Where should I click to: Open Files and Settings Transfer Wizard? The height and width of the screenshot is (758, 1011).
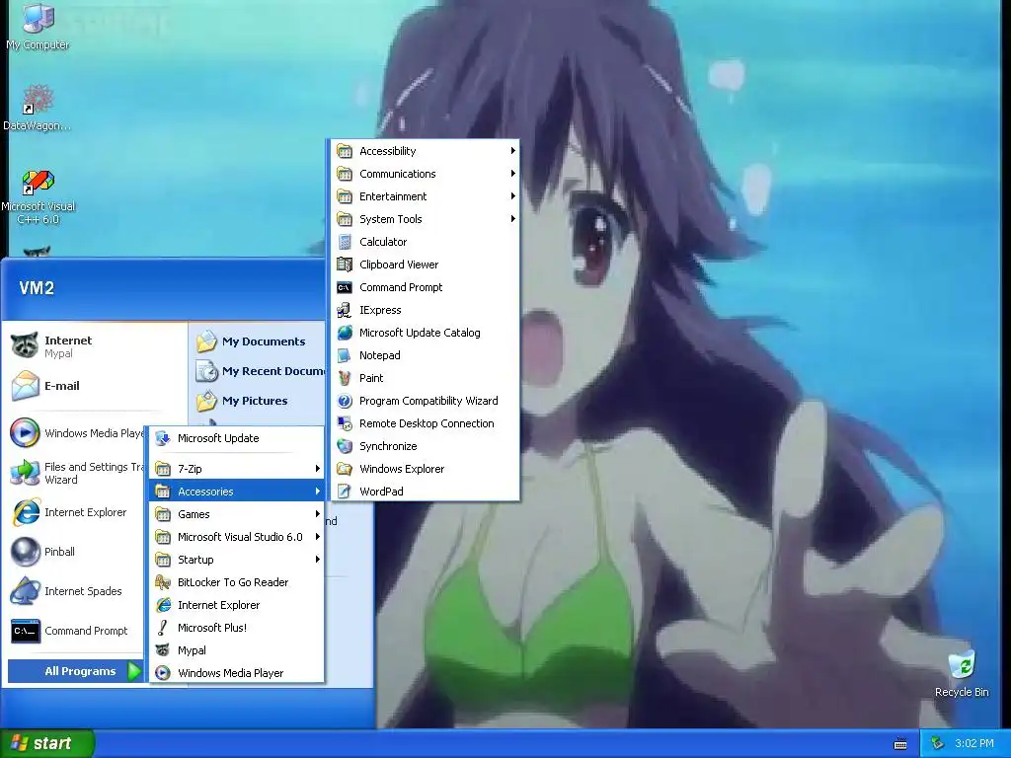tap(75, 473)
